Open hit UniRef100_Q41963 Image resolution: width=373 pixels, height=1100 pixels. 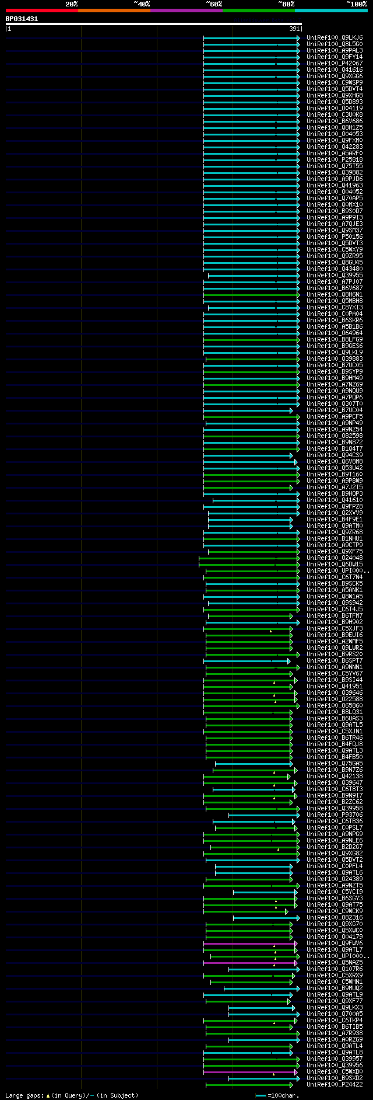coord(335,185)
